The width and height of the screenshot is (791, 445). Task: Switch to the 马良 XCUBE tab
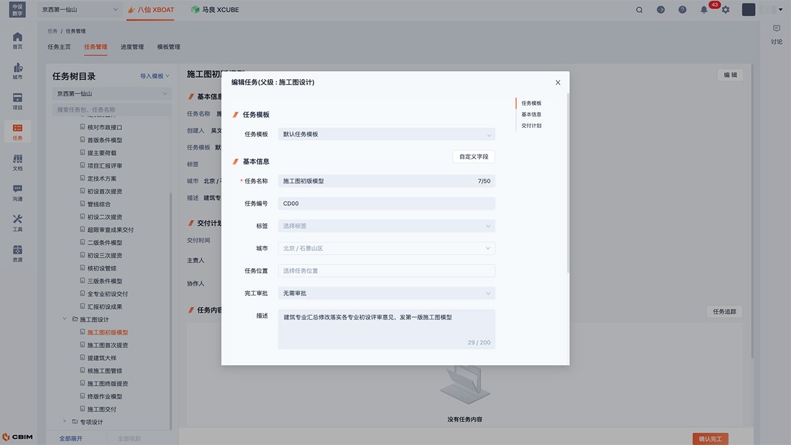coord(214,10)
